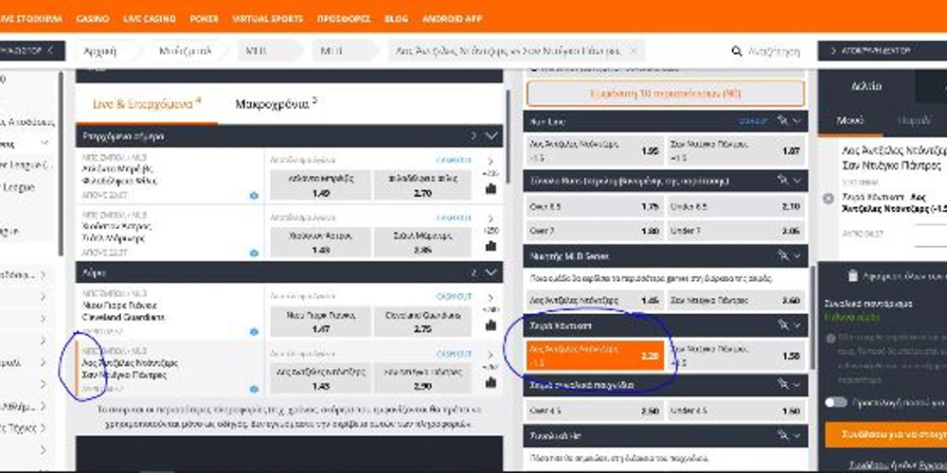Screen dimensions: 947x473
Task: Pin the Σύνολο Runs market
Action: [x=783, y=181]
